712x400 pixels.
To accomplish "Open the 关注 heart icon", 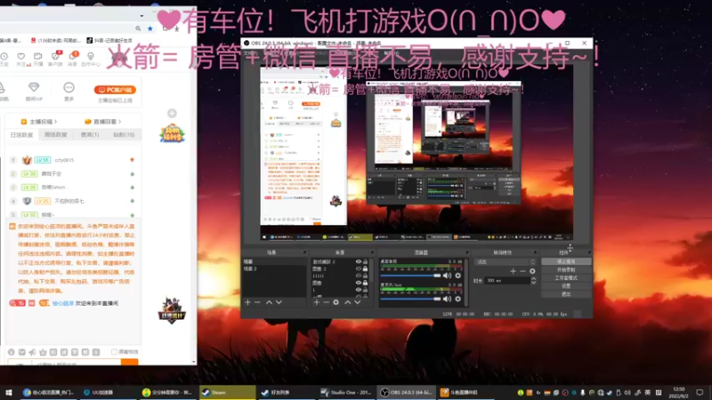I will coord(20,56).
